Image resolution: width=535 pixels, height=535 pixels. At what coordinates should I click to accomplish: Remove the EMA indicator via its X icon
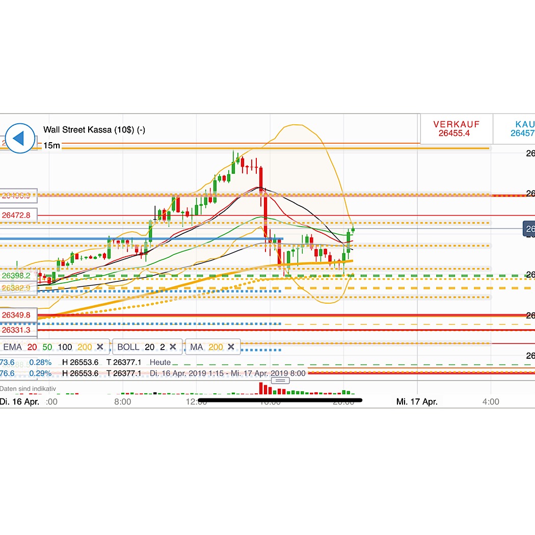(100, 346)
